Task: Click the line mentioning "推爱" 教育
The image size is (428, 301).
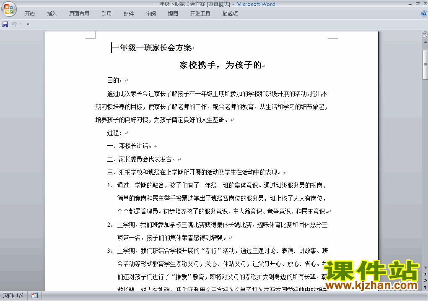Action: coord(222,277)
